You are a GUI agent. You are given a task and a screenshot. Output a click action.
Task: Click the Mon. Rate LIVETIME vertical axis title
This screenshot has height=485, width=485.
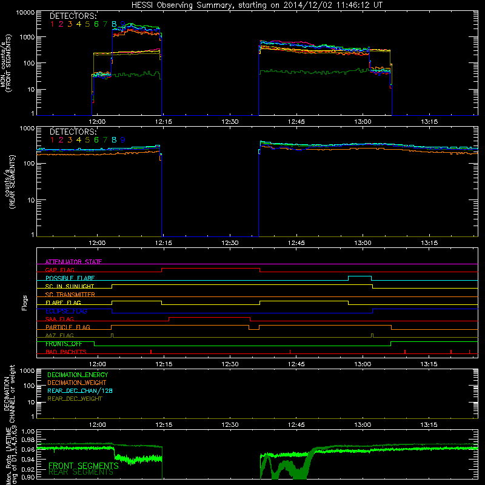click(10, 456)
